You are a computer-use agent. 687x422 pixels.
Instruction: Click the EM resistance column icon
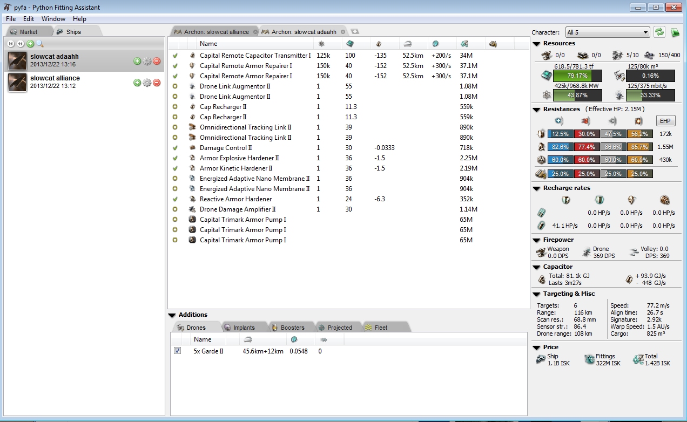tap(559, 121)
